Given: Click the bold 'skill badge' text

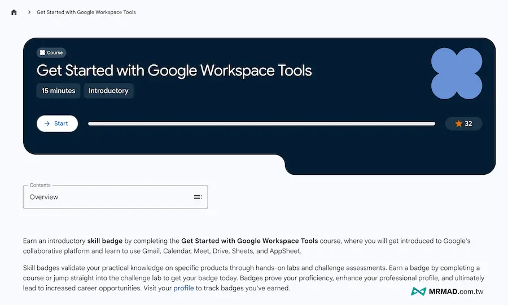Looking at the screenshot, I should 105,241.
